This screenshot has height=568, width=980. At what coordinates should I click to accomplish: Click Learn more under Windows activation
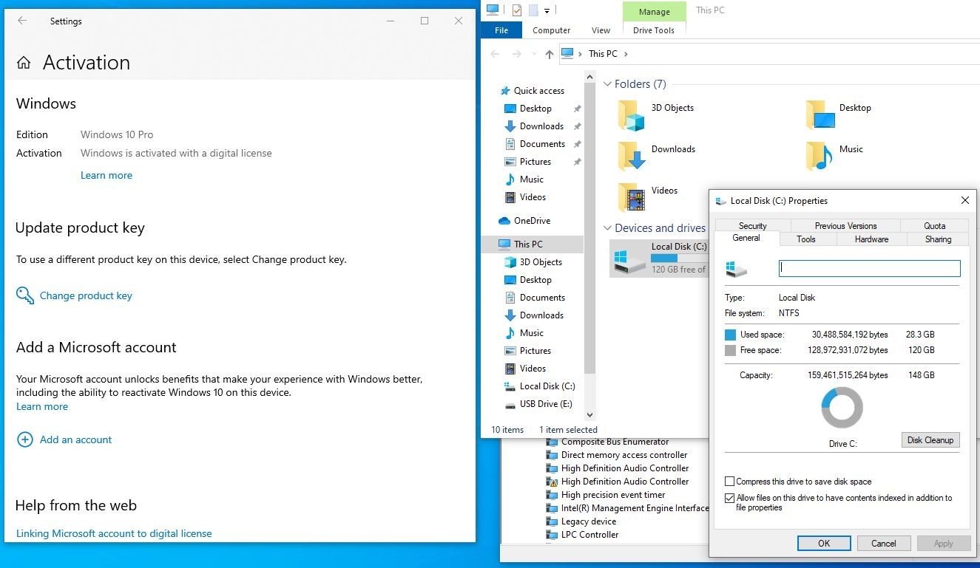point(107,175)
